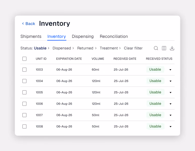Screen dimensions: 195x151
Task: Click the Usable badge for unit 1003
Action: pyautogui.click(x=155, y=69)
